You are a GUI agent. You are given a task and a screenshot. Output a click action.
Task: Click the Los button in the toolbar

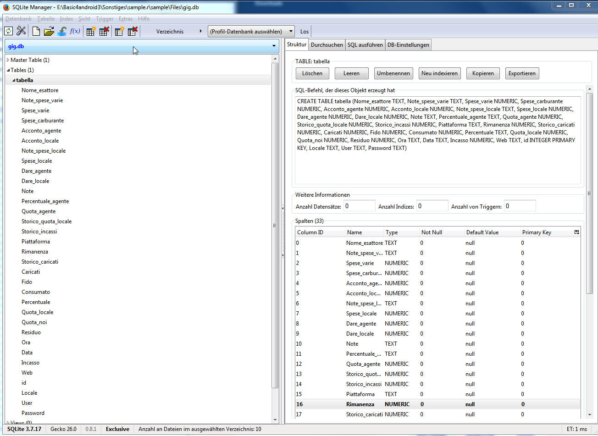(x=305, y=32)
